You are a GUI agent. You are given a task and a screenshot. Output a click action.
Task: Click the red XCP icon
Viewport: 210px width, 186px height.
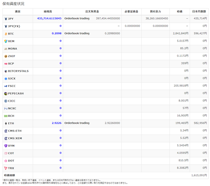[x=6, y=64]
